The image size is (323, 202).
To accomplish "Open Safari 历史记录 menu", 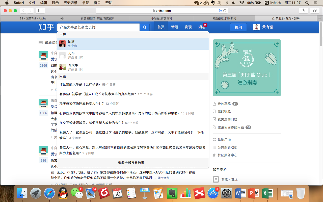I will click(70, 3).
